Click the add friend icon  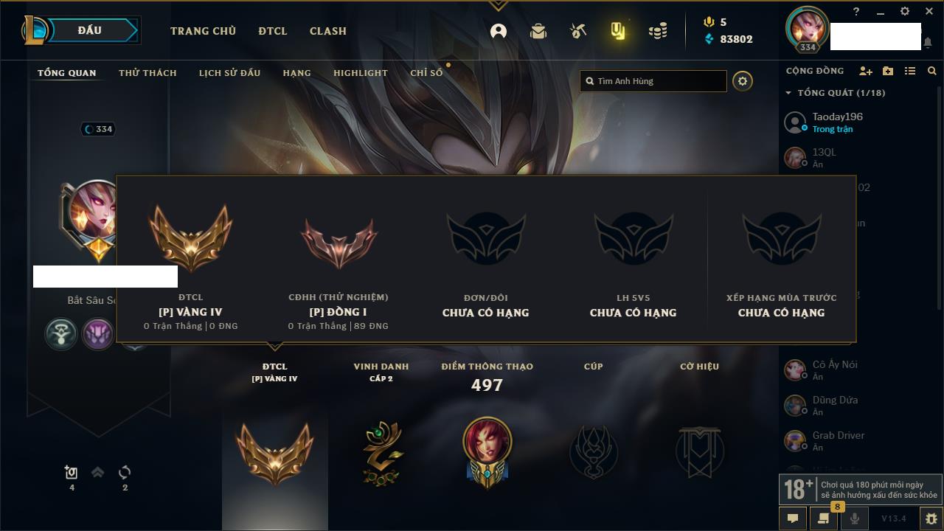(866, 71)
